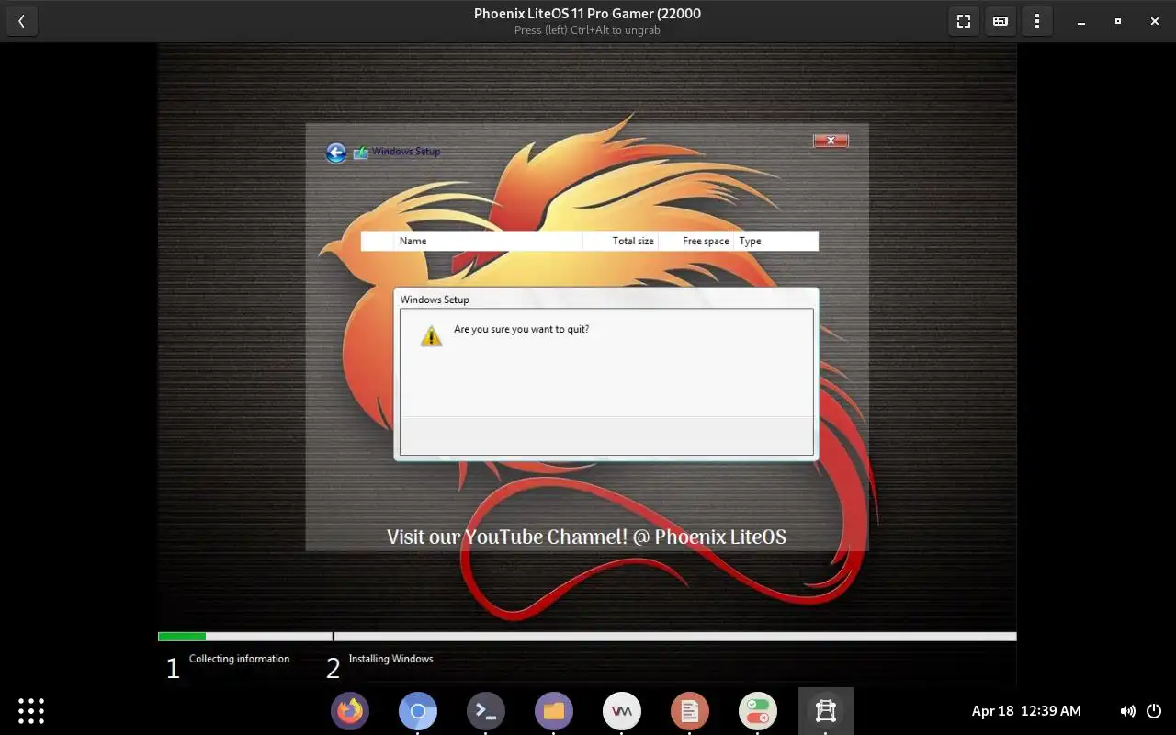1176x735 pixels.
Task: Open Terminal from the dock
Action: [x=486, y=711]
